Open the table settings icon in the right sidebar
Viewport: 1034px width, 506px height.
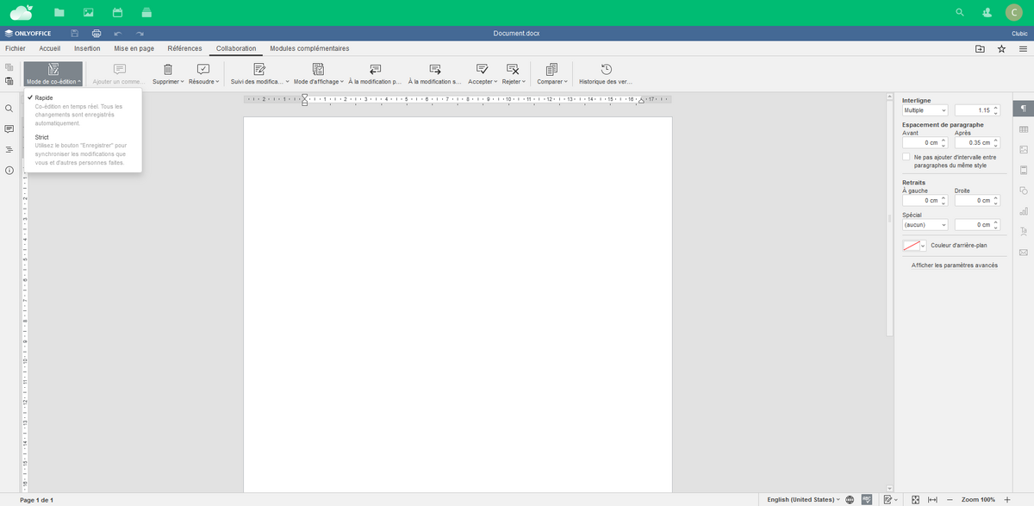coord(1024,129)
